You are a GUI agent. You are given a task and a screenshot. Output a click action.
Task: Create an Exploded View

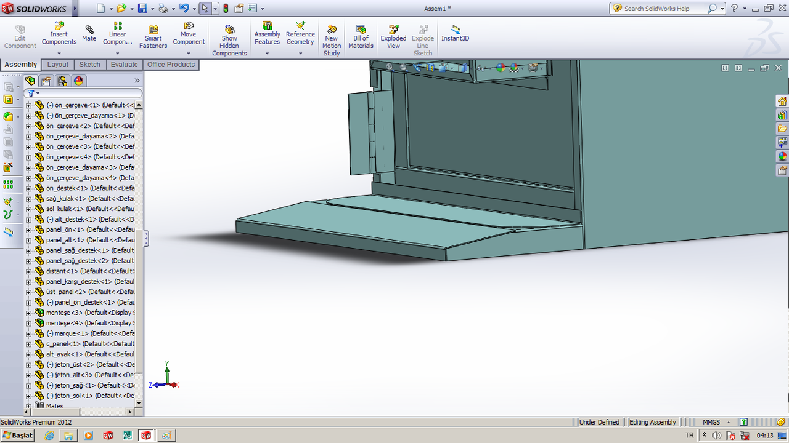393,37
